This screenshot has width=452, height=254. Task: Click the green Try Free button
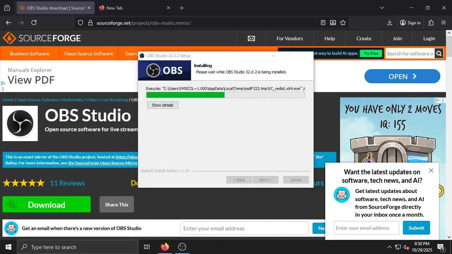coord(371,54)
